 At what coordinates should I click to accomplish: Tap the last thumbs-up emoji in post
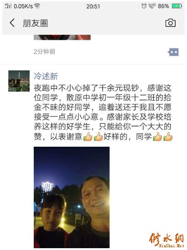(168, 137)
